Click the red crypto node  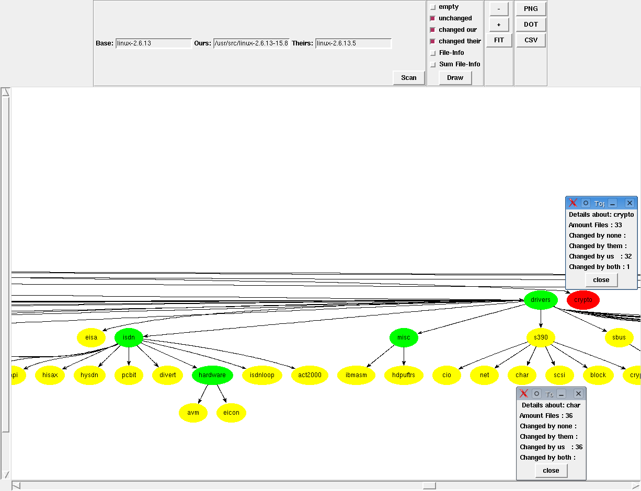583,300
